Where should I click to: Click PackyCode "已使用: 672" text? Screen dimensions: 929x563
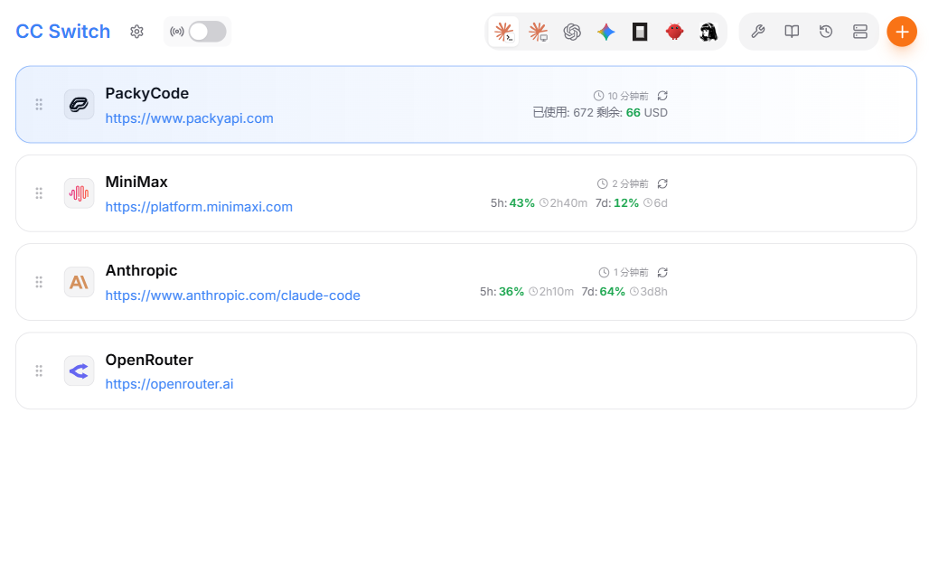click(x=563, y=113)
